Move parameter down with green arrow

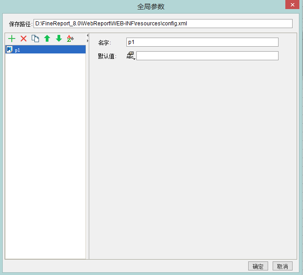pos(59,39)
